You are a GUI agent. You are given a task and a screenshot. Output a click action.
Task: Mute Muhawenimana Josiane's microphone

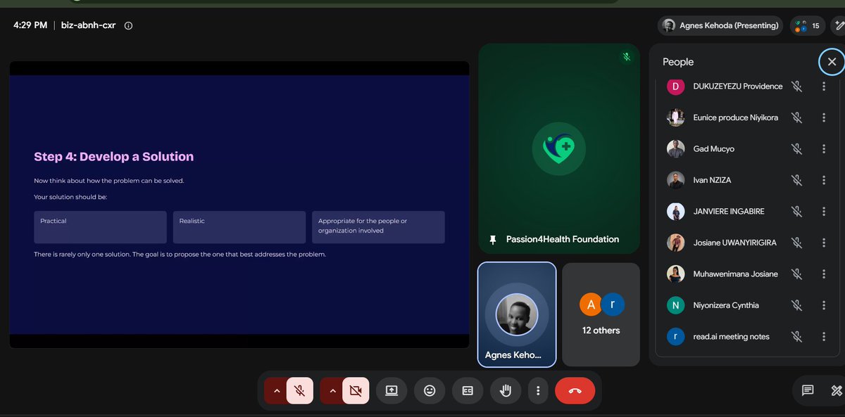click(796, 274)
